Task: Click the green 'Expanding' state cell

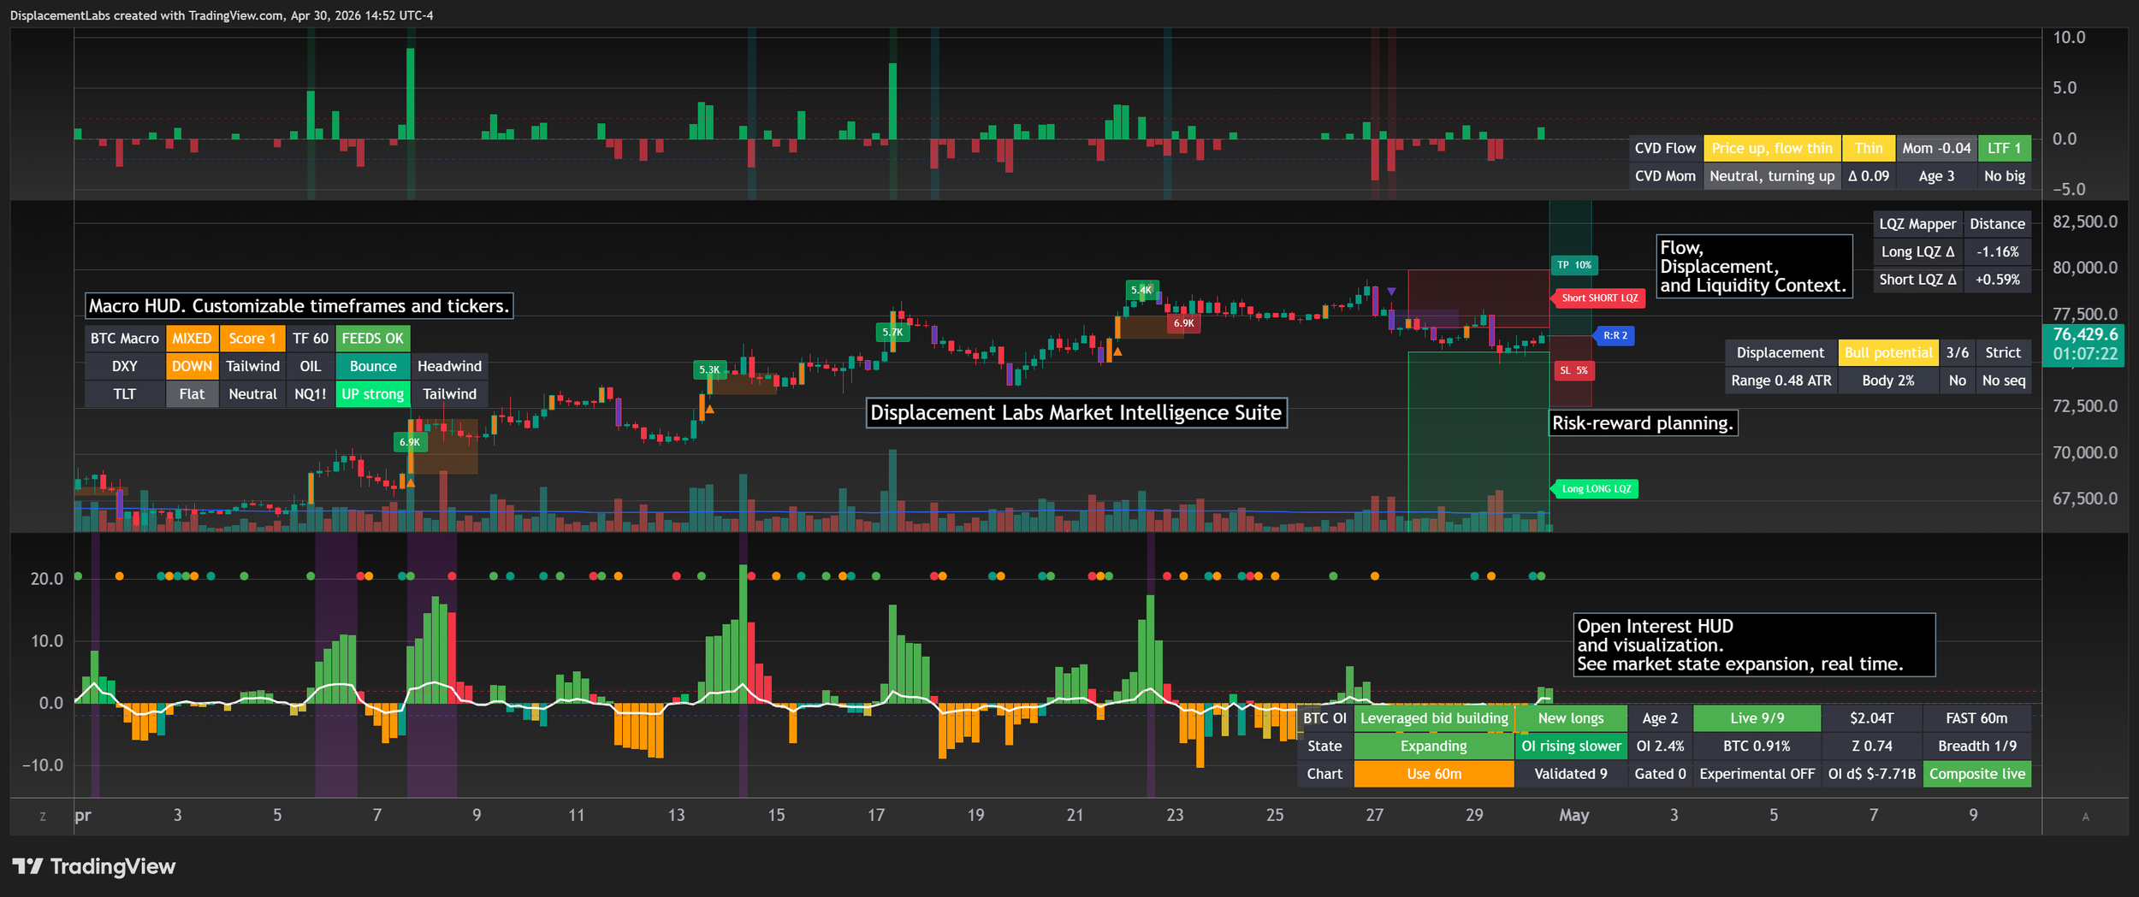Action: click(x=1434, y=747)
